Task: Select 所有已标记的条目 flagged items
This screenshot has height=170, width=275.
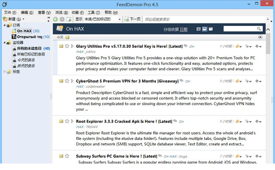Action: [x=31, y=54]
